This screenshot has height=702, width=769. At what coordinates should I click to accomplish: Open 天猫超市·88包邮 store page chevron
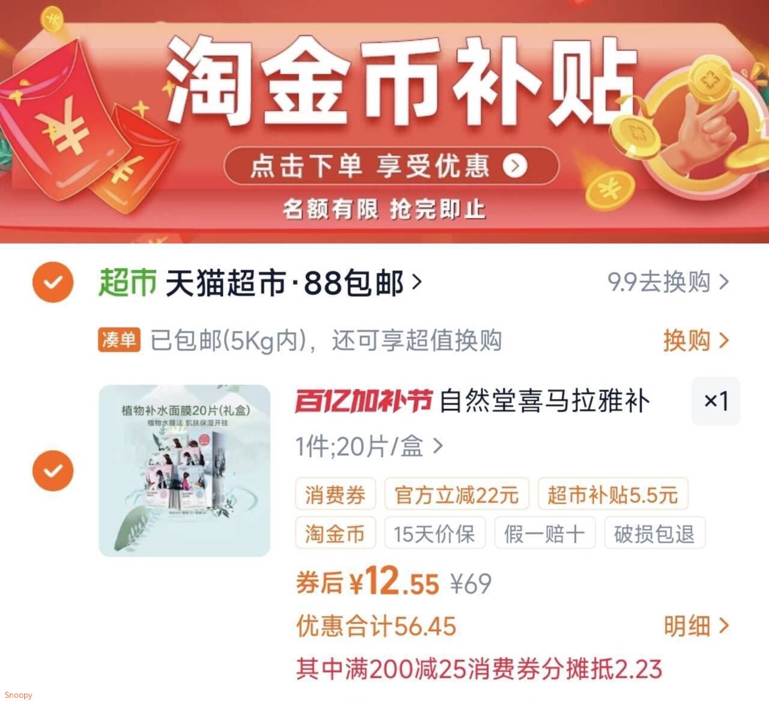click(417, 282)
